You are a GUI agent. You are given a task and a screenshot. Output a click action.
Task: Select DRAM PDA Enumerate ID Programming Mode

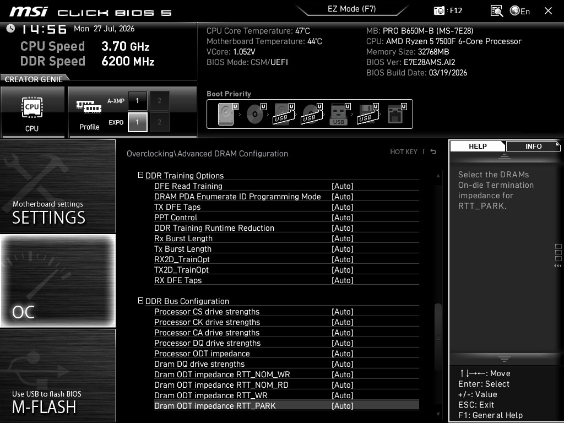286,197
